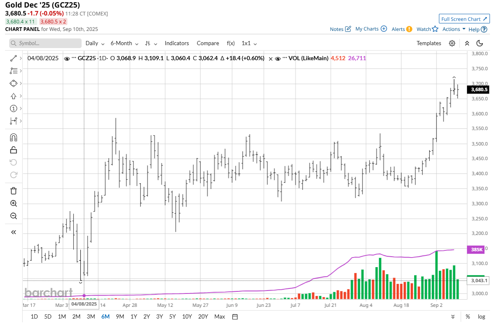Toggle the magnet snap tool
Screen dimensions: 500x329
13,138
